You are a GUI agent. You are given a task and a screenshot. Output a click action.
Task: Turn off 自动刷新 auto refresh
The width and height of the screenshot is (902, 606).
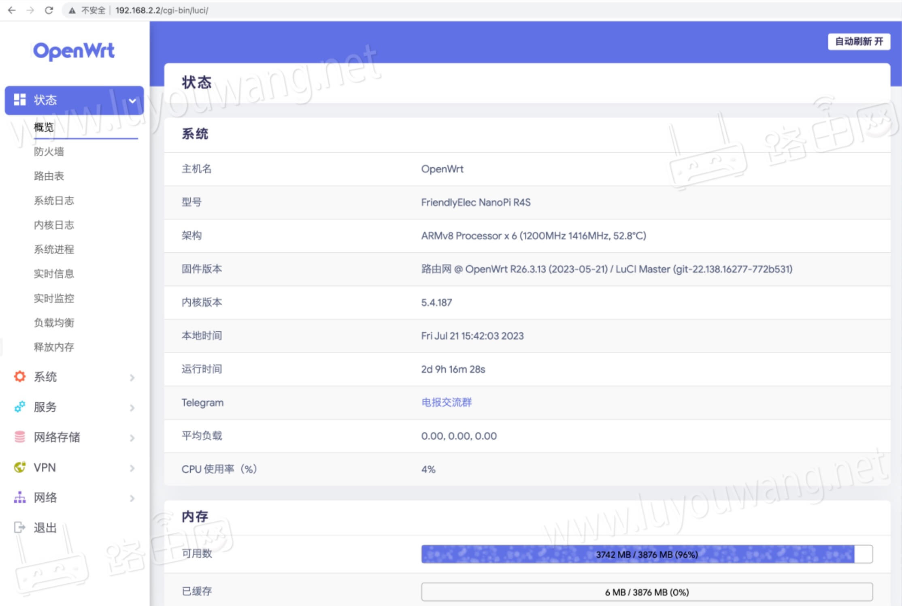pos(859,41)
